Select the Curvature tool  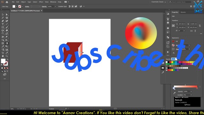[x=7, y=21]
